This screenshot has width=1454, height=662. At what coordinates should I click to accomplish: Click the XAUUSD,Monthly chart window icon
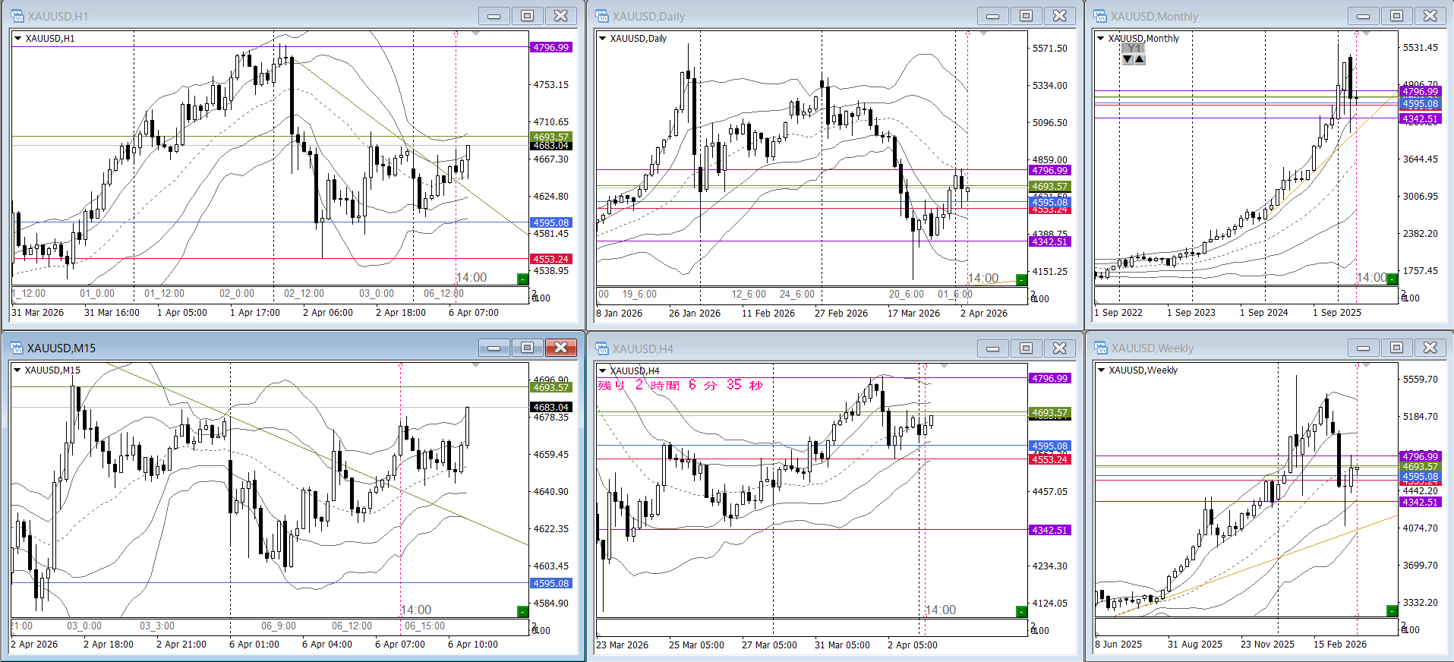pyautogui.click(x=1100, y=16)
